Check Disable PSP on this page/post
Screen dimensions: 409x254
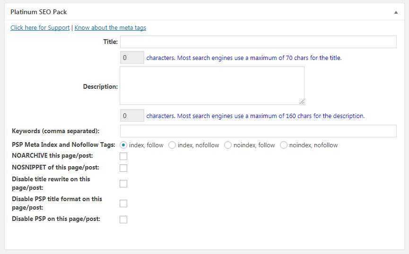[x=123, y=220]
